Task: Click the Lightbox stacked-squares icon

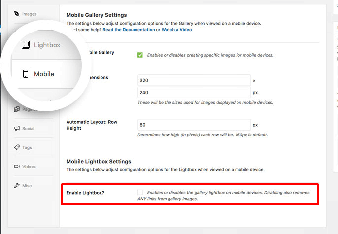Action: click(26, 45)
